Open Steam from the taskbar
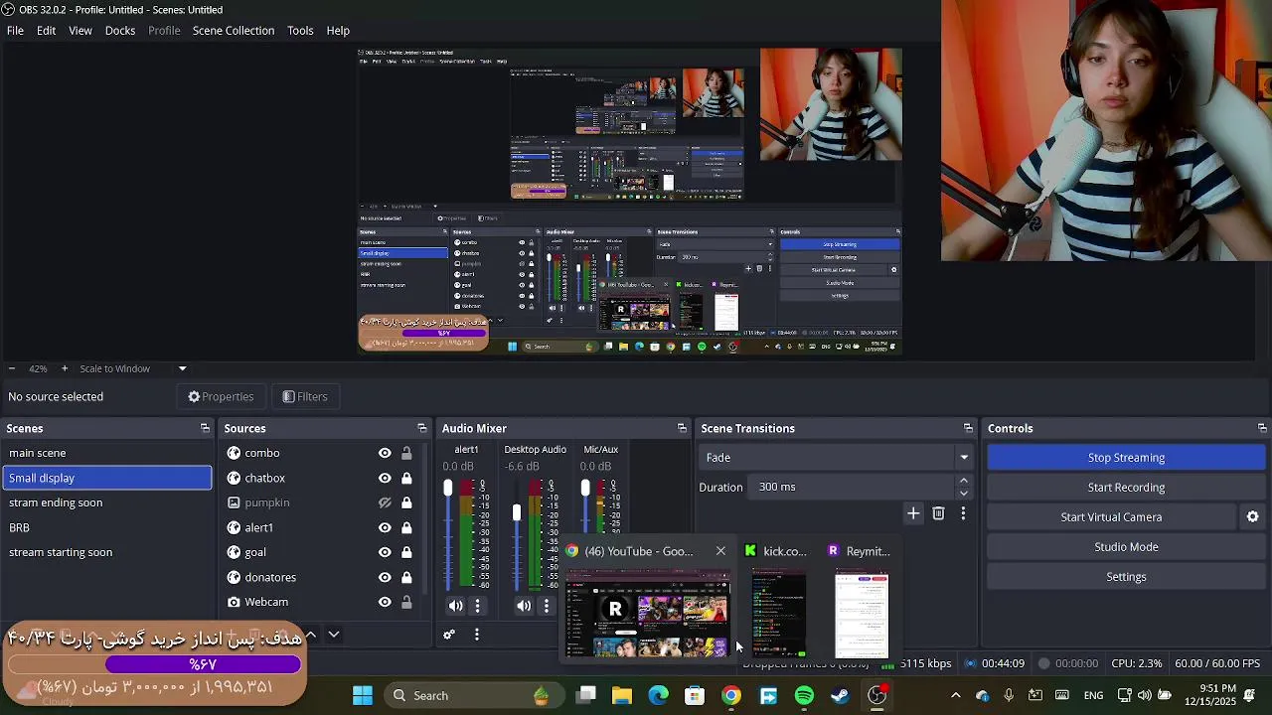Viewport: 1272px width, 715px height. [x=841, y=695]
